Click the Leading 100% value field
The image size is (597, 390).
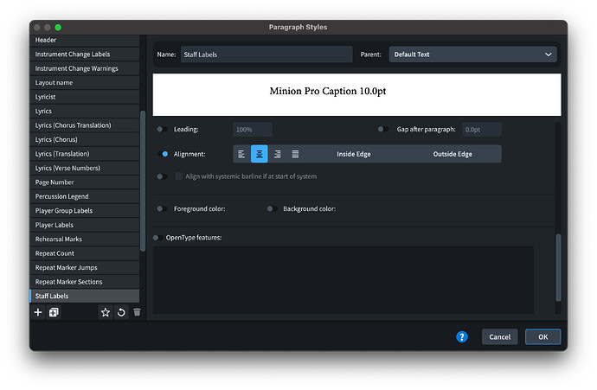(253, 130)
